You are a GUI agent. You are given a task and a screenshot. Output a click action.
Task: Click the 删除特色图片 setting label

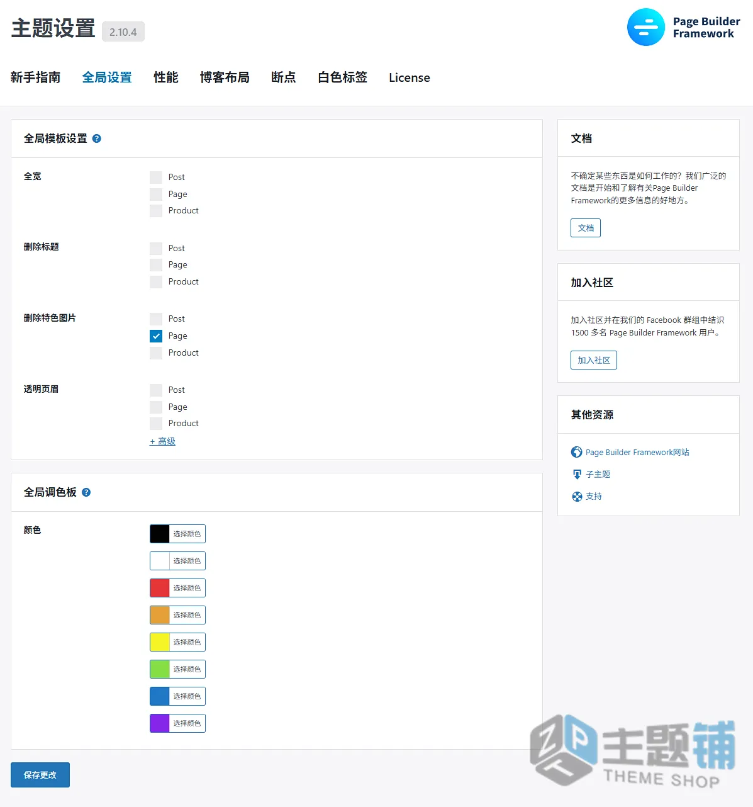point(50,318)
